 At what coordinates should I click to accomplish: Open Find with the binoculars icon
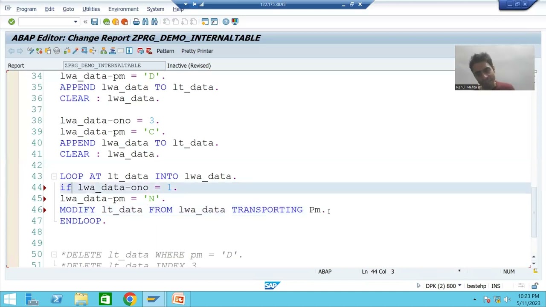(145, 22)
